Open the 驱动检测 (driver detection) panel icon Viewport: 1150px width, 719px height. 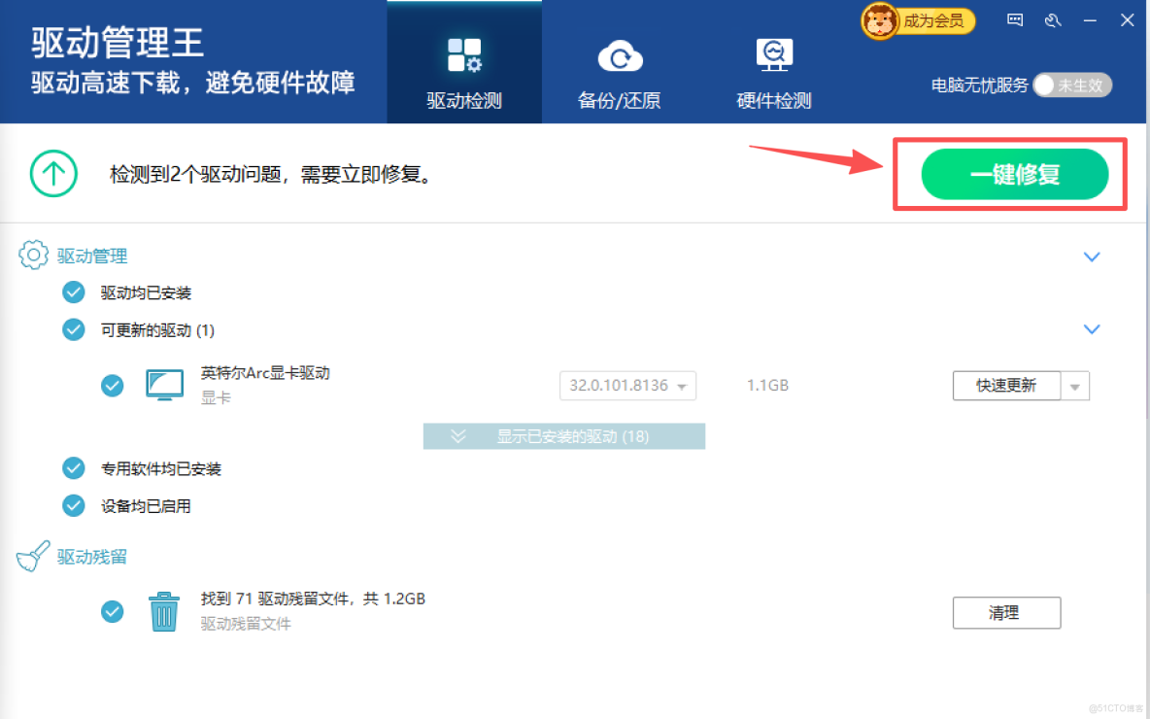pyautogui.click(x=463, y=55)
